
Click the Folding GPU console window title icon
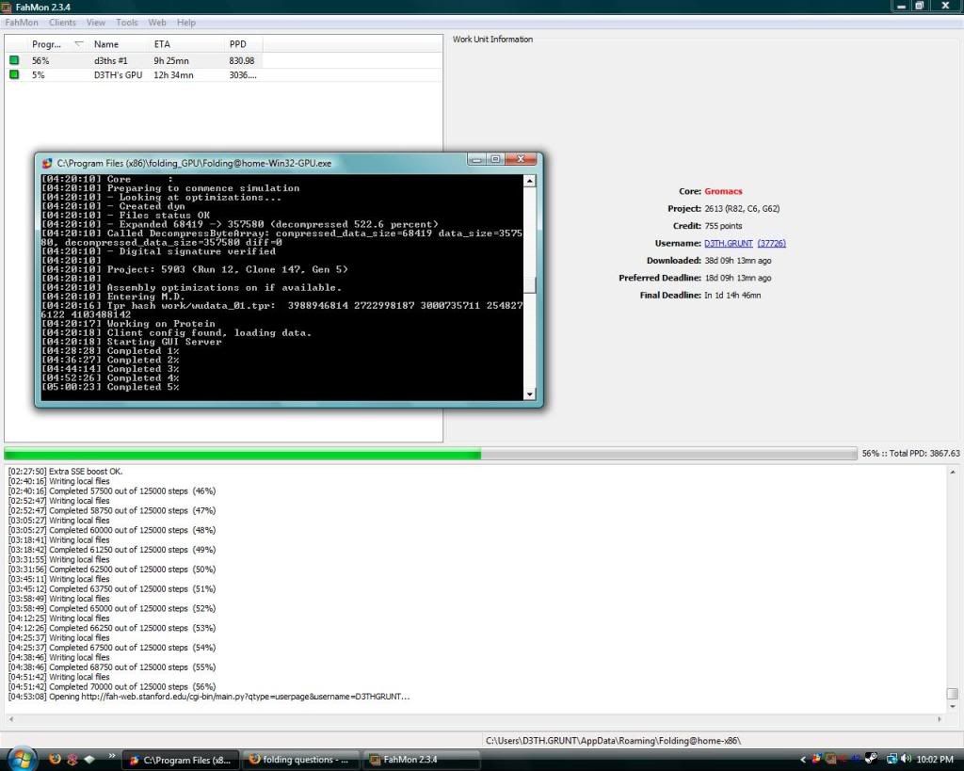pyautogui.click(x=47, y=163)
